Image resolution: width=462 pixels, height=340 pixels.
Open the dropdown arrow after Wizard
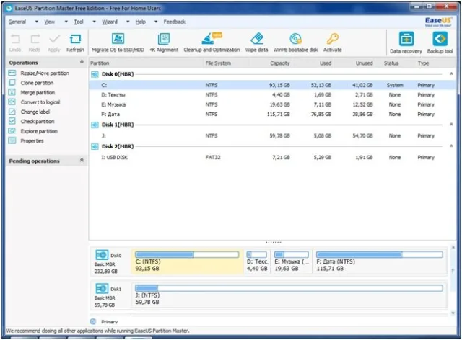coord(128,22)
